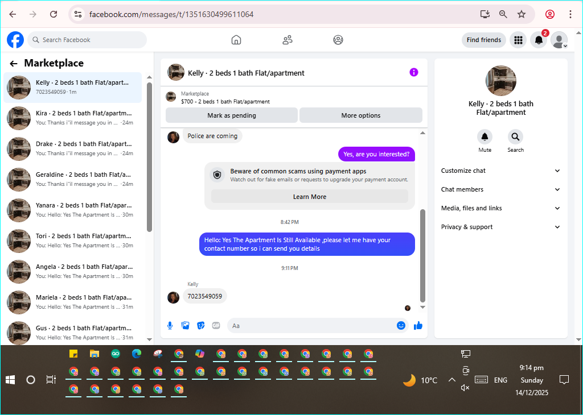Viewport: 583px width, 415px height.
Task: Open Chrome zoom magnifier icon
Action: pos(503,14)
